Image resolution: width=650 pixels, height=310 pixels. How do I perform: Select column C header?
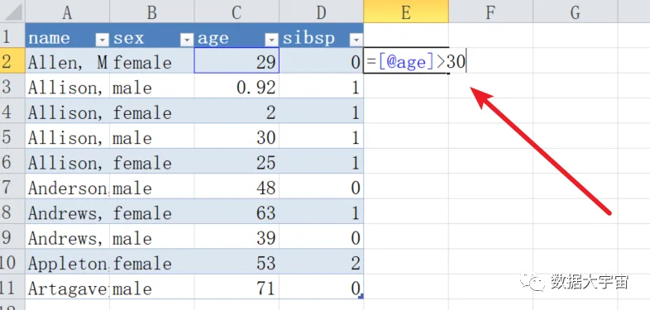(237, 12)
